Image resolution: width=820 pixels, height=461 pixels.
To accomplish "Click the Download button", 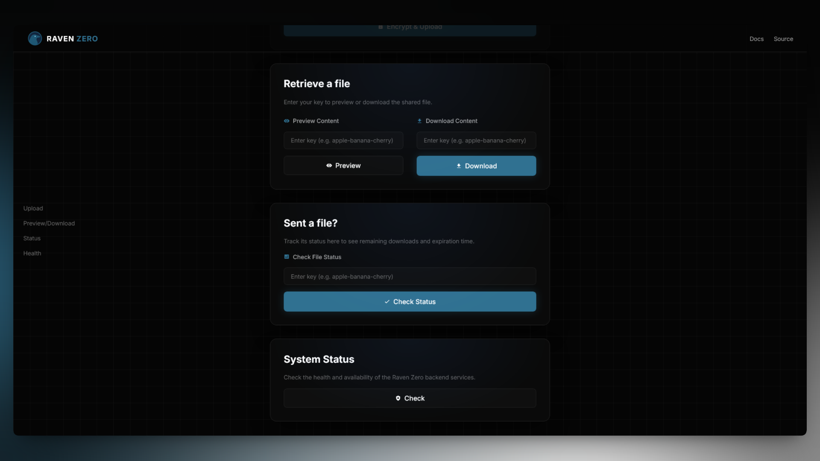I will [x=476, y=166].
